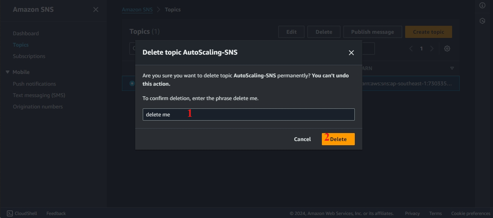Cancel the topic deletion
Screen dimensions: 493x218
(302, 139)
